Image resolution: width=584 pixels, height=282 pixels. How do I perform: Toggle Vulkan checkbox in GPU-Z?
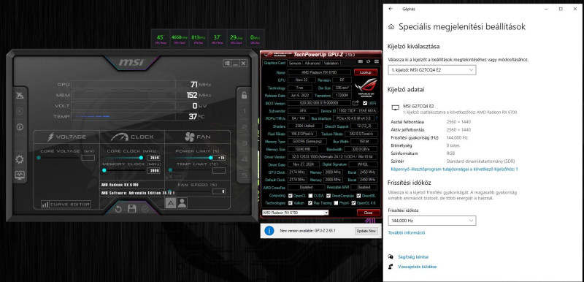click(290, 203)
